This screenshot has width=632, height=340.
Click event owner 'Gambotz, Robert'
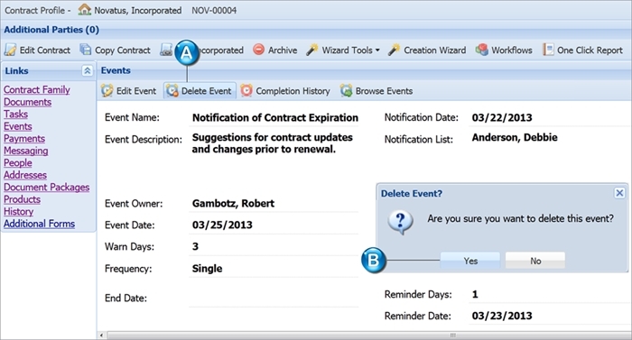tap(233, 204)
